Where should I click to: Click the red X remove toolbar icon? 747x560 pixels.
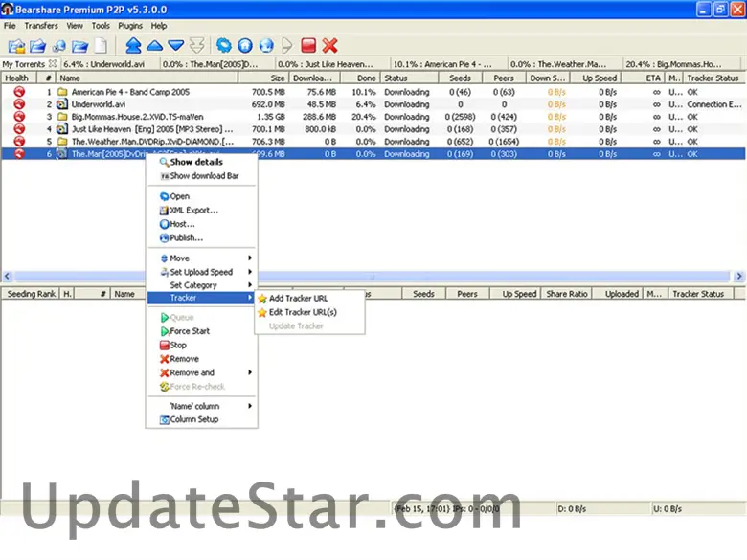329,46
